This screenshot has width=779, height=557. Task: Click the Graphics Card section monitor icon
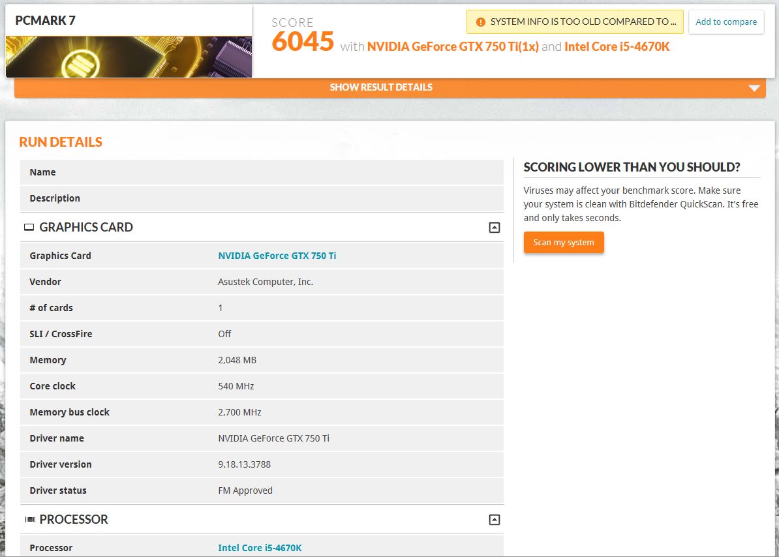pos(29,228)
